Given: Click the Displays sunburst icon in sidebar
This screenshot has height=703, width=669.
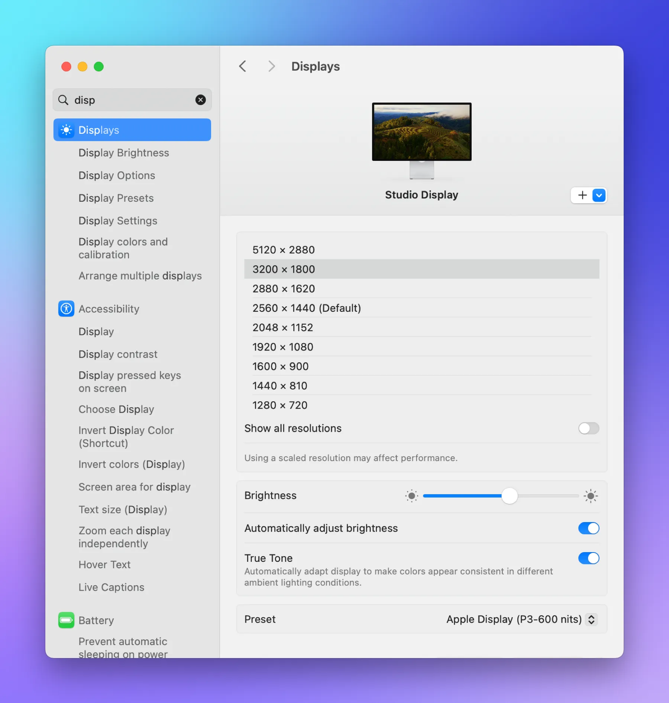Looking at the screenshot, I should 66,130.
